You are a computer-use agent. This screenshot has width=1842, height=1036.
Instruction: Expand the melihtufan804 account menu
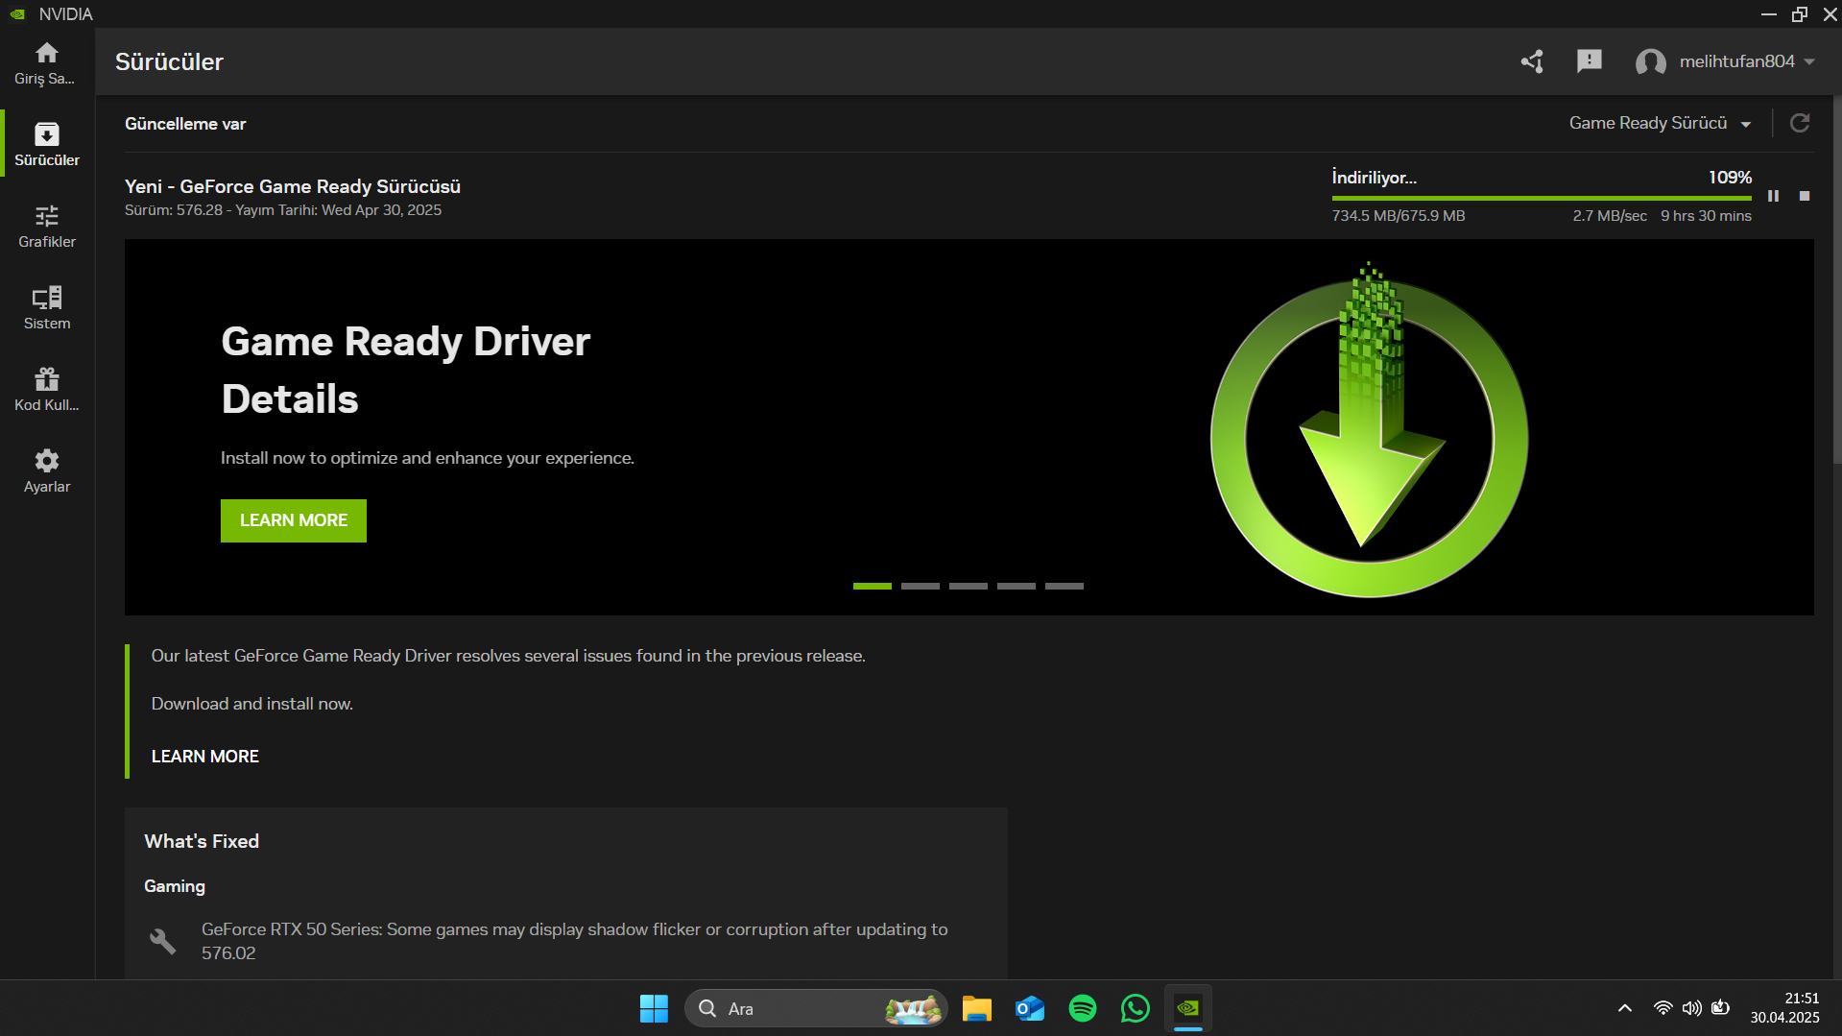point(1747,61)
